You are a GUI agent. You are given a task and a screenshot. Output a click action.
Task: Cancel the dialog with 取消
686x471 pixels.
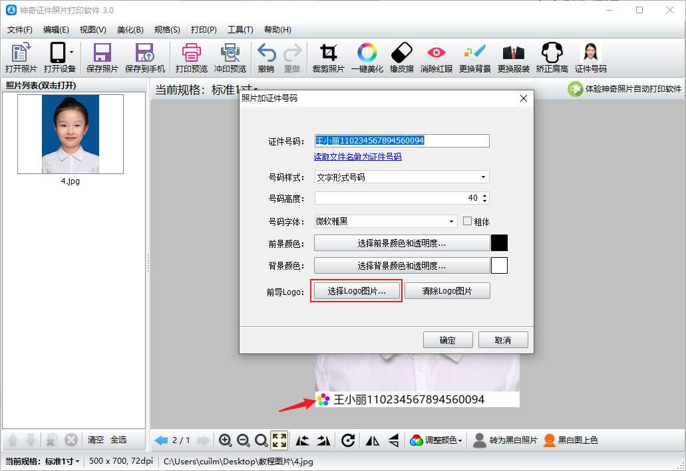[x=503, y=340]
